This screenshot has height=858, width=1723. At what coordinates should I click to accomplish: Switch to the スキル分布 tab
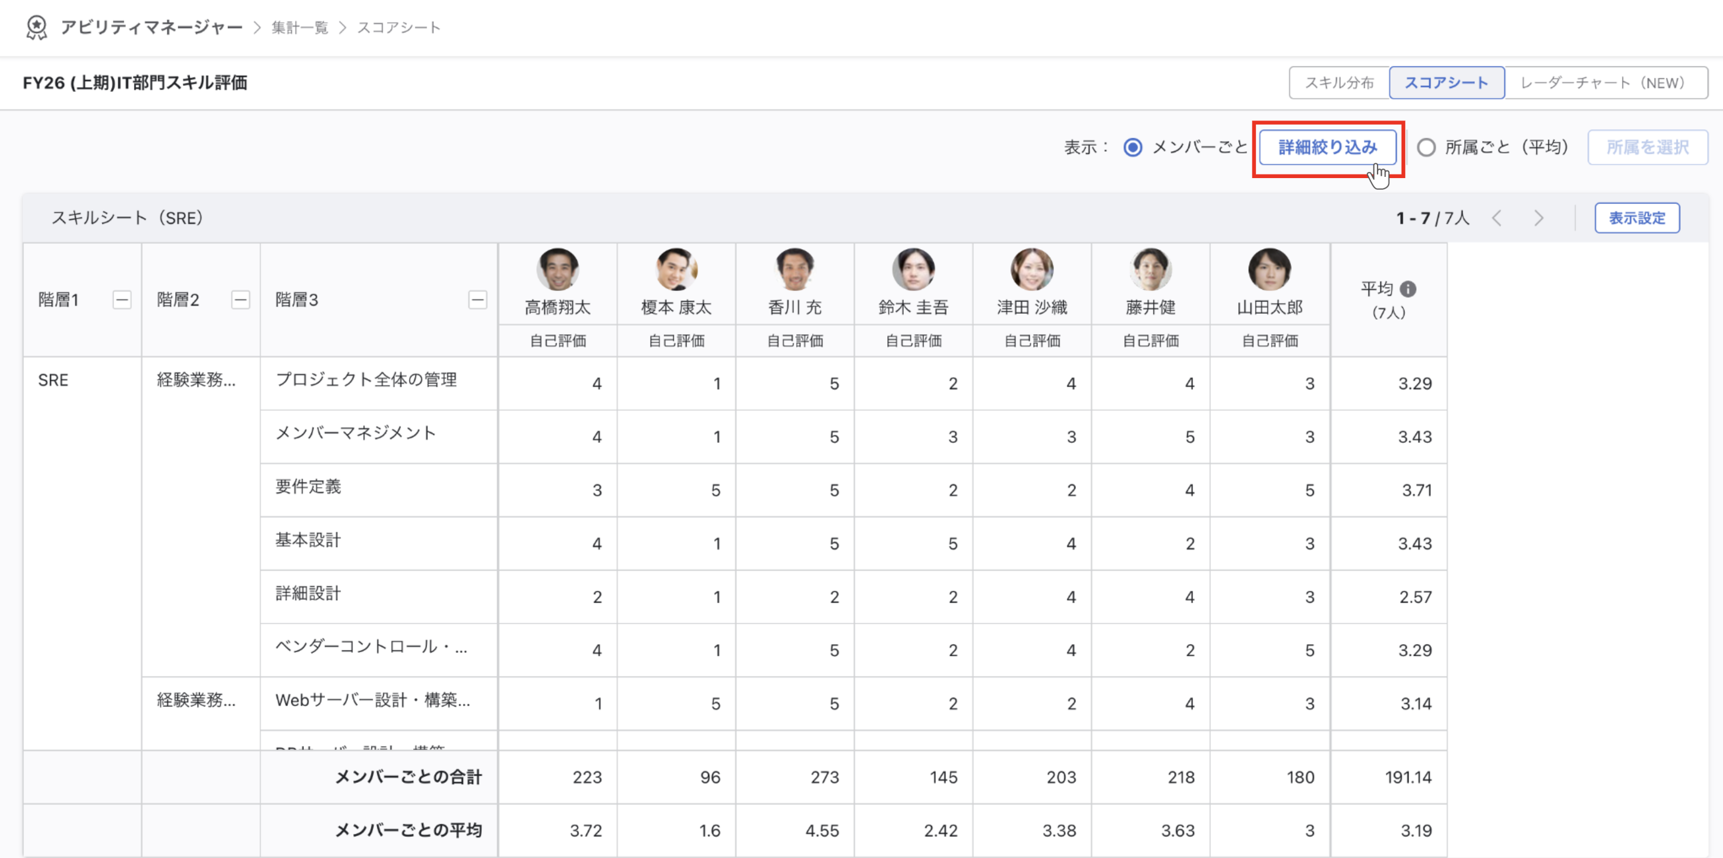[1340, 83]
